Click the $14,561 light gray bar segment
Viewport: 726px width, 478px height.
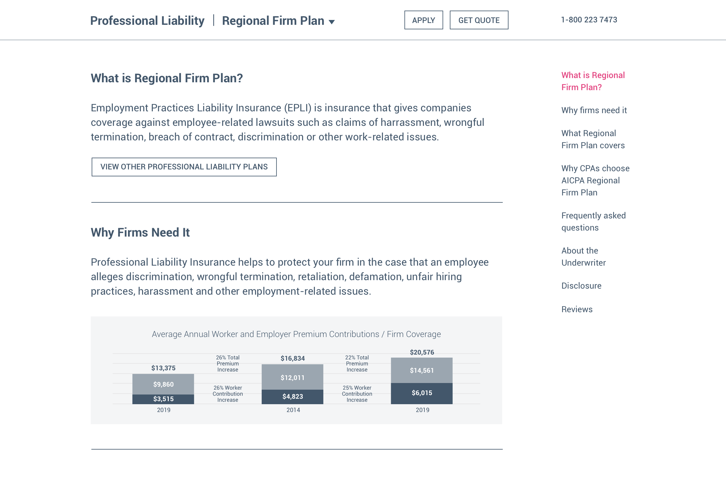click(x=422, y=370)
